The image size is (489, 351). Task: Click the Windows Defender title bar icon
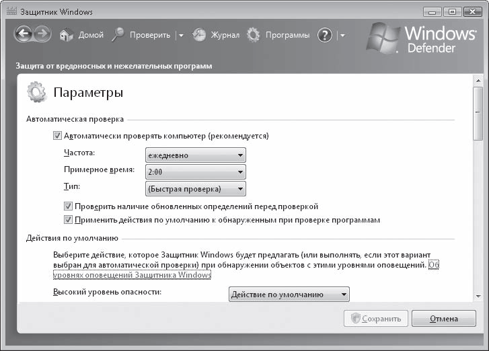click(x=10, y=12)
